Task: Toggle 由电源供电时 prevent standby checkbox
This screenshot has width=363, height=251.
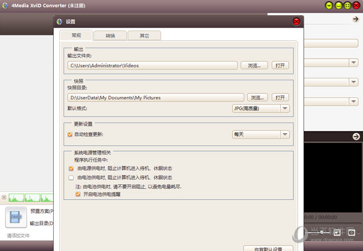Action: pyautogui.click(x=71, y=168)
